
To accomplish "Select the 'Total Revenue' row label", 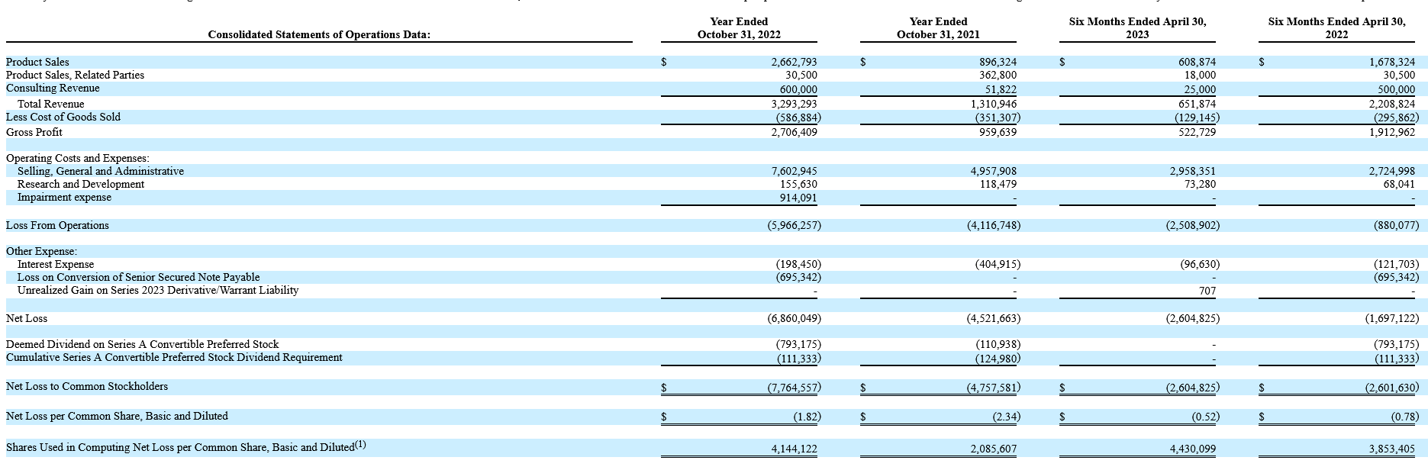I will (51, 104).
